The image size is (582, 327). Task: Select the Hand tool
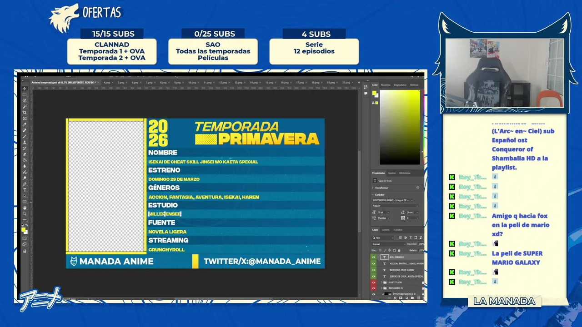tap(25, 208)
